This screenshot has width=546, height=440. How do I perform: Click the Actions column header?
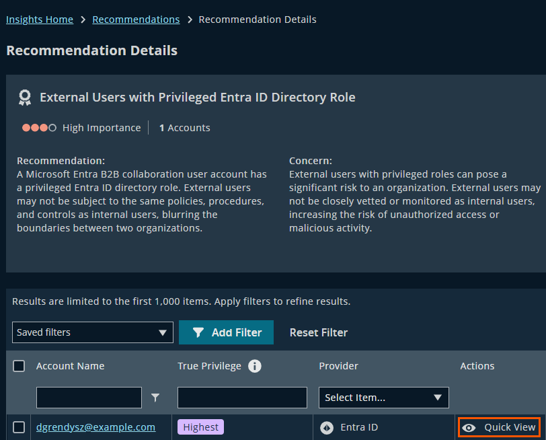477,366
